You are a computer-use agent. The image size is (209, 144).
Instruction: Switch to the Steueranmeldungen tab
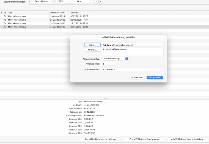15,2
